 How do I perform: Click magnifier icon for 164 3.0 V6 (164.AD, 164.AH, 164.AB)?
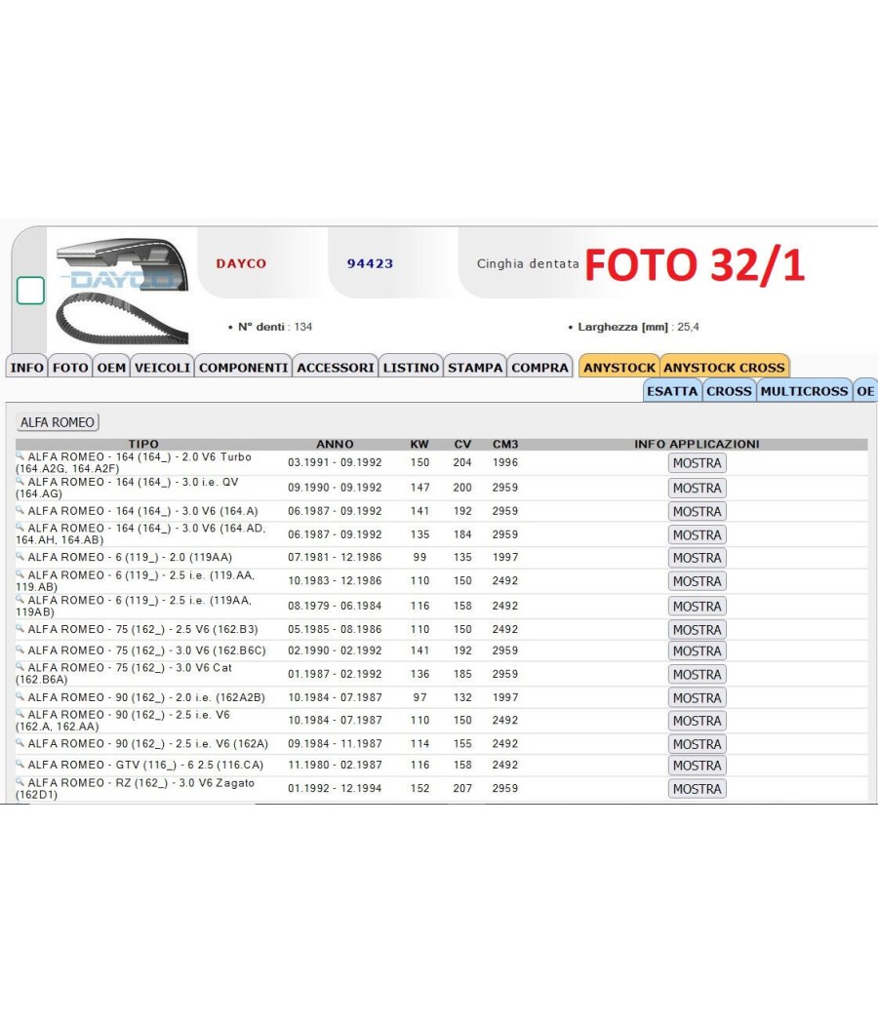coord(20,527)
